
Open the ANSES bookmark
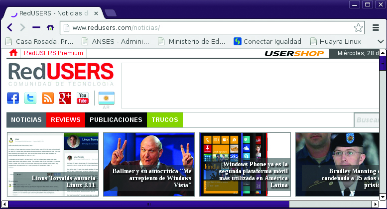tap(116, 41)
